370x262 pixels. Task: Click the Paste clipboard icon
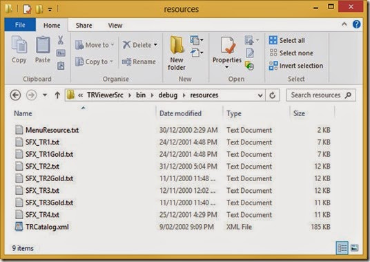(x=43, y=45)
